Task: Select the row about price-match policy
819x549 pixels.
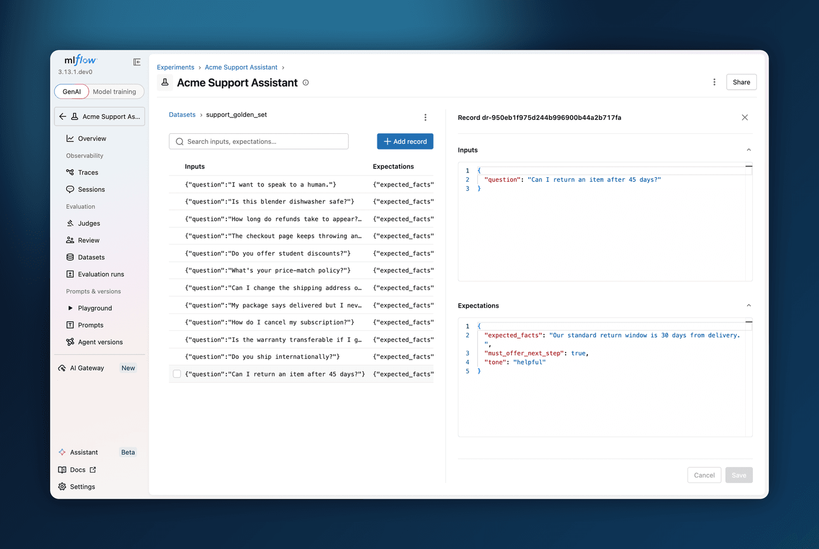Action: coord(301,271)
